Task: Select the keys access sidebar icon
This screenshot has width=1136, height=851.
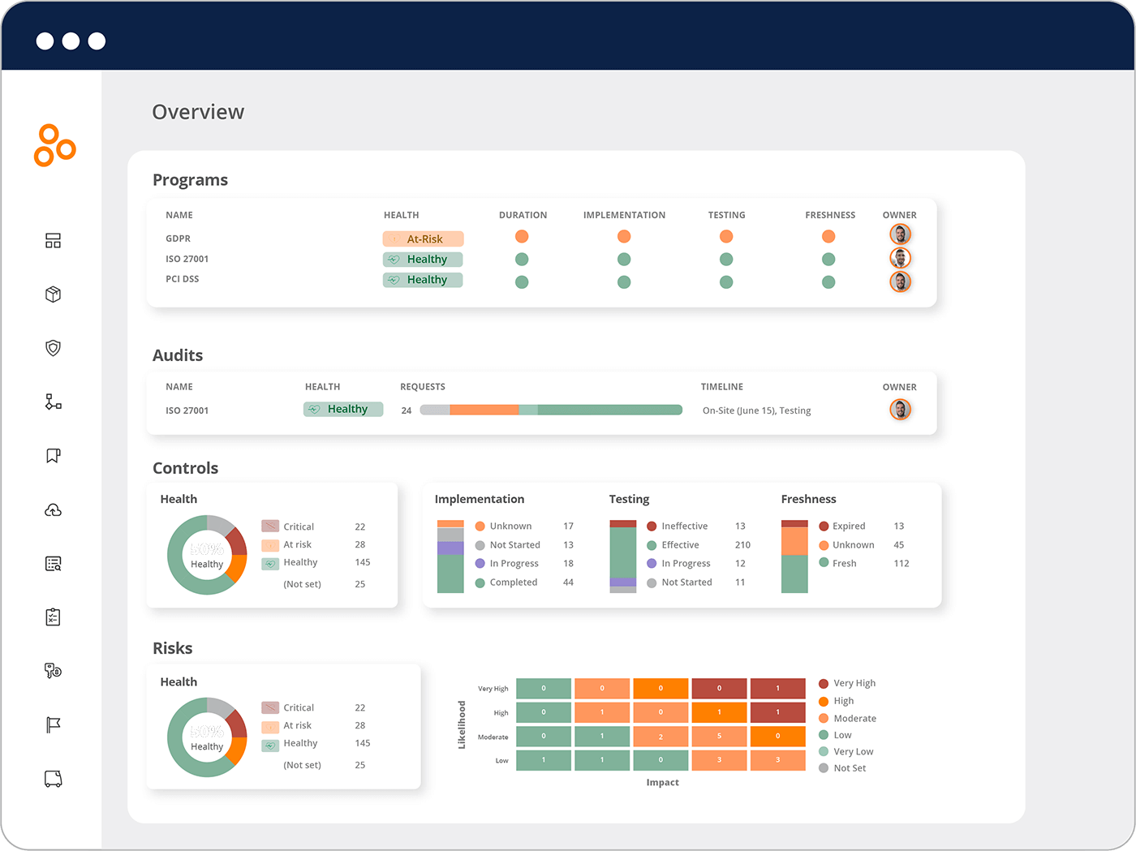Action: 52,670
